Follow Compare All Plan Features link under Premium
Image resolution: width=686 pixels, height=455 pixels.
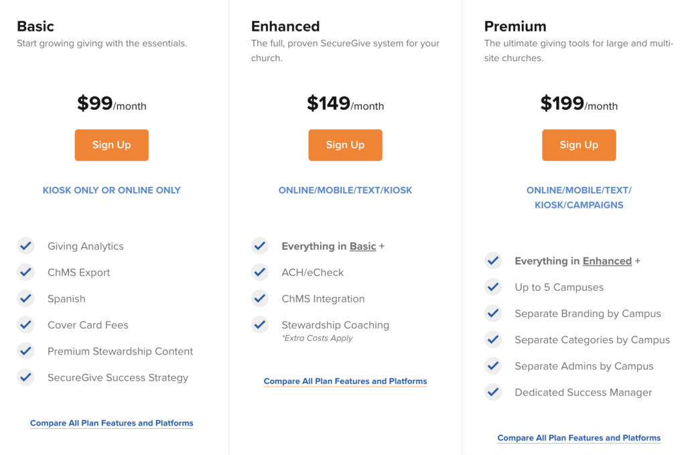coord(579,438)
